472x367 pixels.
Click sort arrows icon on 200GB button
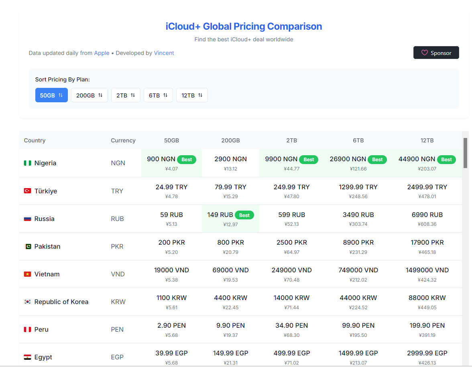coord(100,95)
